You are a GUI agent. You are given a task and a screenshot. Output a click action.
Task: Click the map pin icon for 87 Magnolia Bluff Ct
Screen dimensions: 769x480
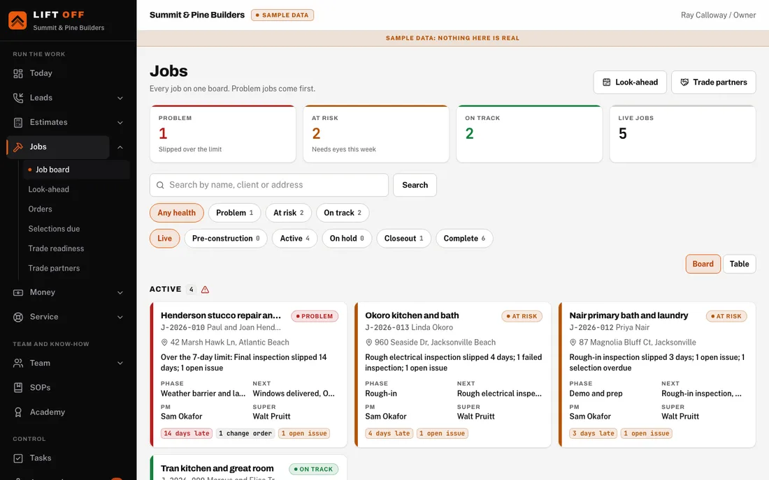point(573,343)
